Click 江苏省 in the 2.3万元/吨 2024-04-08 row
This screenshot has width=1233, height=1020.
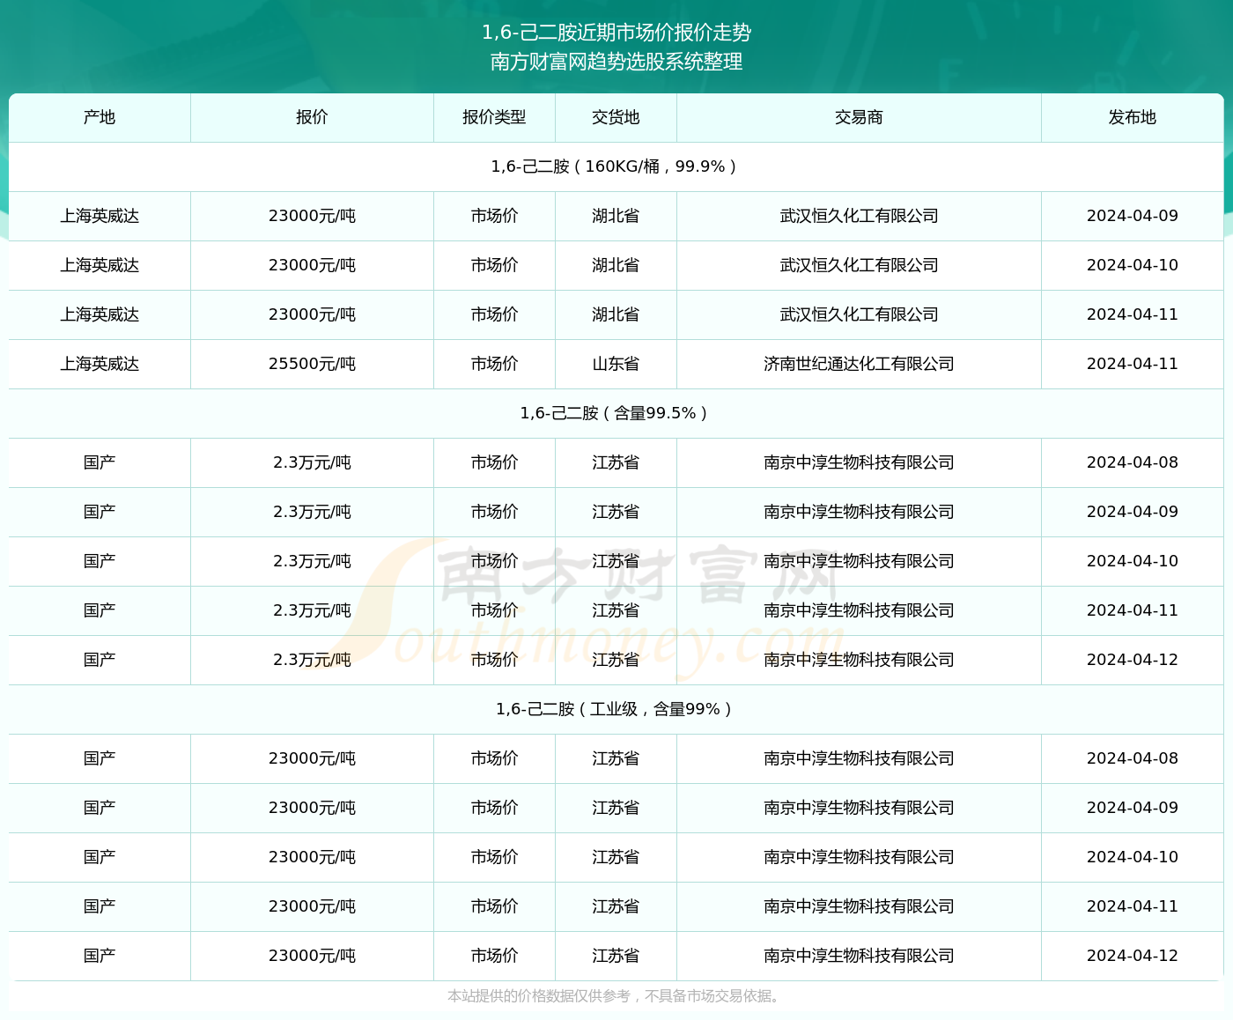[616, 462]
